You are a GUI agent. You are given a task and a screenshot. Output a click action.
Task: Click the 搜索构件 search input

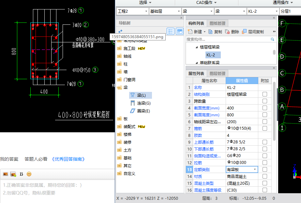(x=228, y=39)
